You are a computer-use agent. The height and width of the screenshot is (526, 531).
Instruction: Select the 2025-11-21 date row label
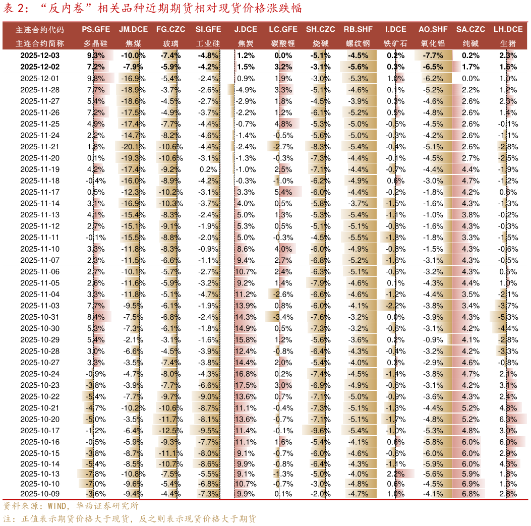point(40,146)
